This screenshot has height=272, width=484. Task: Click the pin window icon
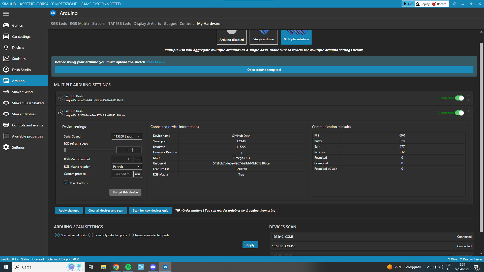tap(454, 4)
